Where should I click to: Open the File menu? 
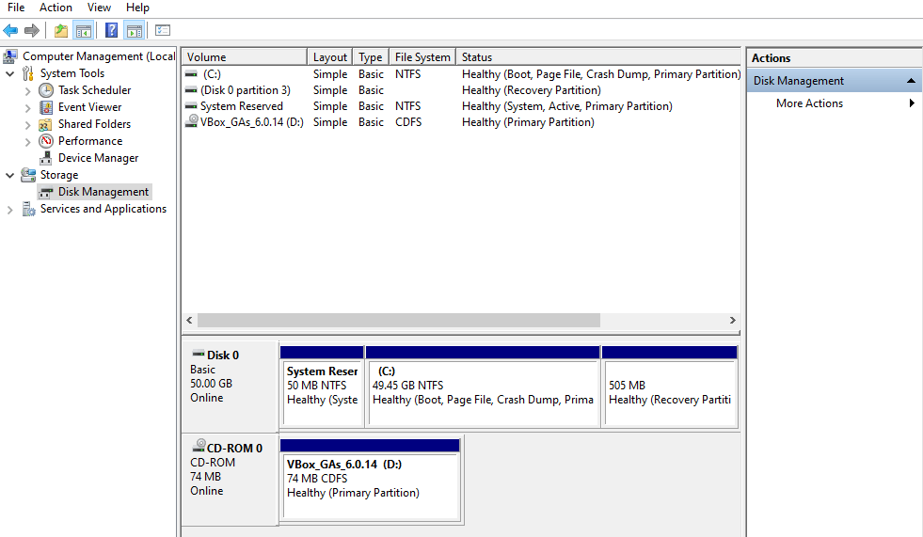point(16,8)
